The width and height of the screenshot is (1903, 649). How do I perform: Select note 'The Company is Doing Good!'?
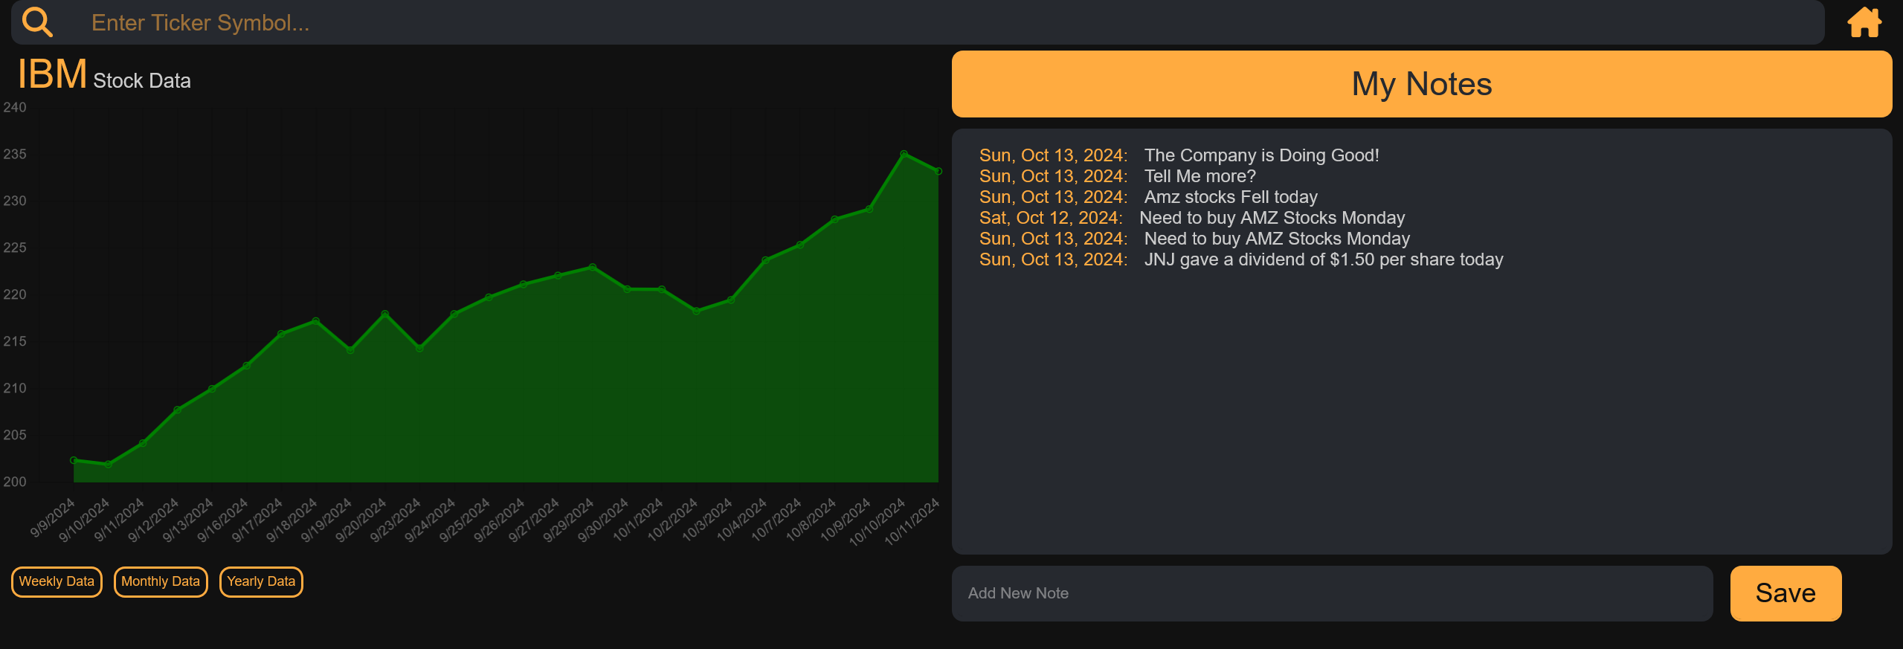click(1261, 155)
